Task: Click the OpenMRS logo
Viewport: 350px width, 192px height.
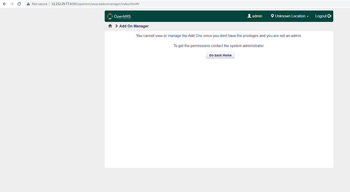Action: coord(119,16)
